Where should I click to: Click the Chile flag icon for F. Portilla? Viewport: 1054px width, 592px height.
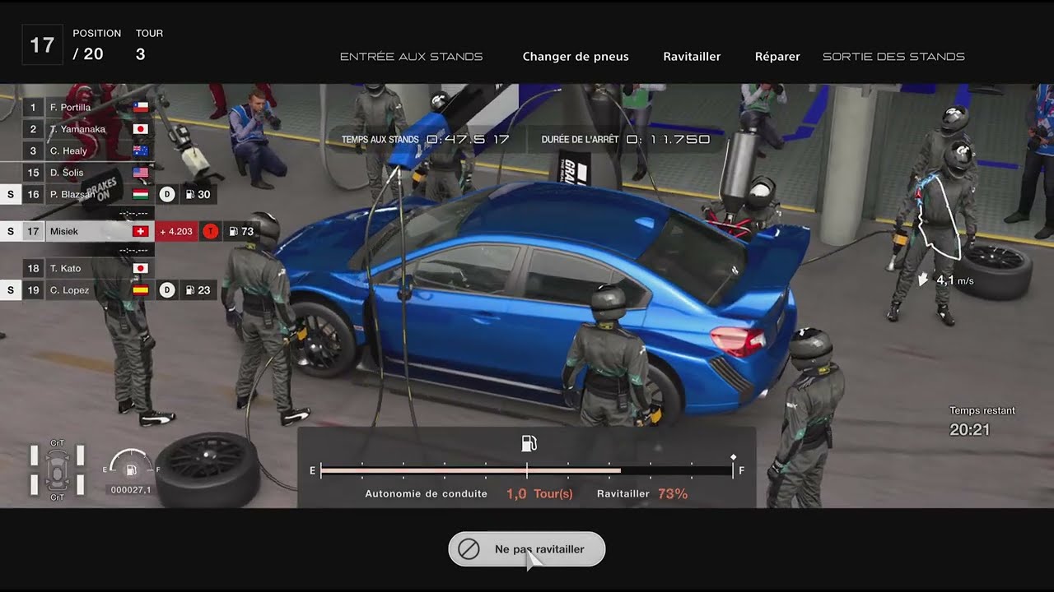coord(140,108)
